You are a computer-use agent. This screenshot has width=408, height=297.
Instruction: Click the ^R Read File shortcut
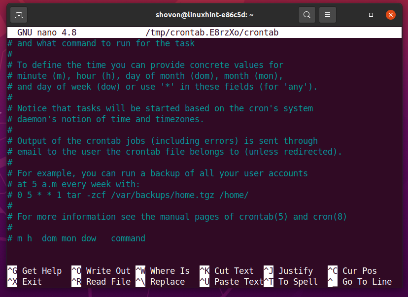pos(101,282)
